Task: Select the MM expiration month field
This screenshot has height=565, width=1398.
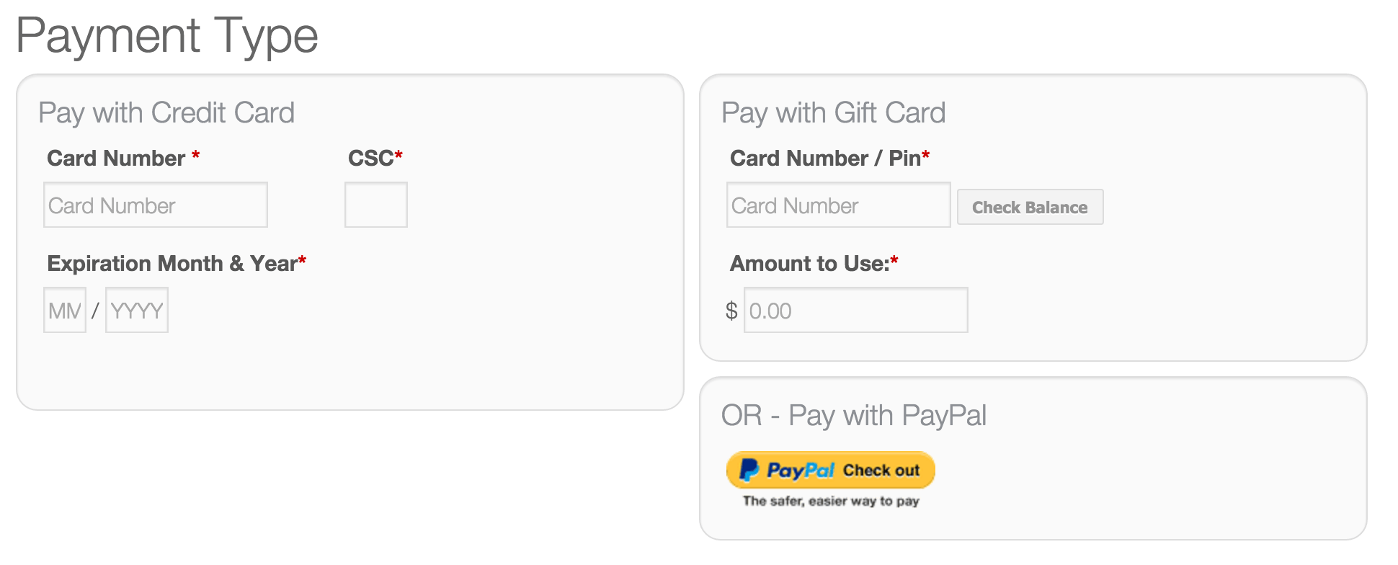Action: 65,311
